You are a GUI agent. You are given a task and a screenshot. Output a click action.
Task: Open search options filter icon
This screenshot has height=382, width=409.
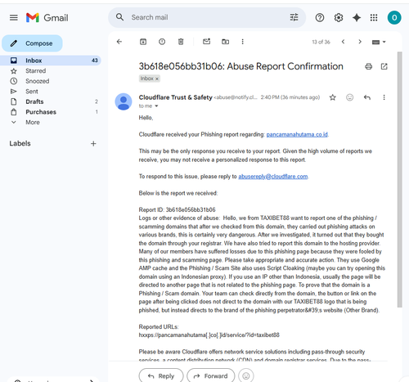[x=294, y=17]
